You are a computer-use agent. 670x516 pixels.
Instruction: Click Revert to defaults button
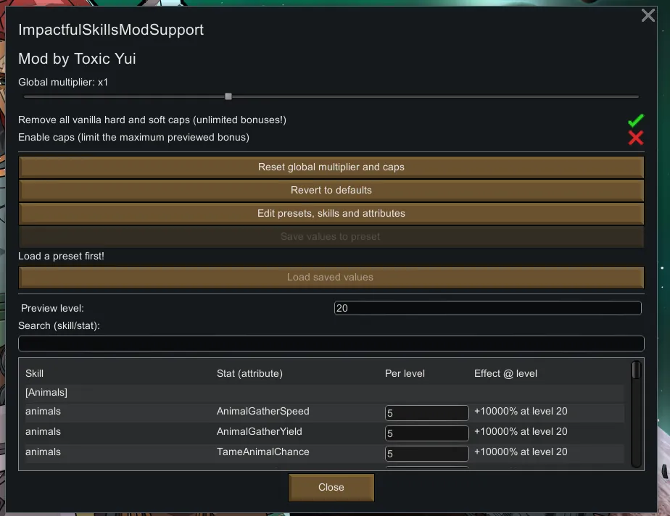(331, 191)
